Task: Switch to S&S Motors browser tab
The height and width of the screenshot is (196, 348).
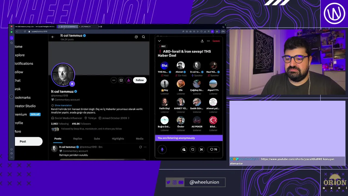Action: tap(25, 27)
